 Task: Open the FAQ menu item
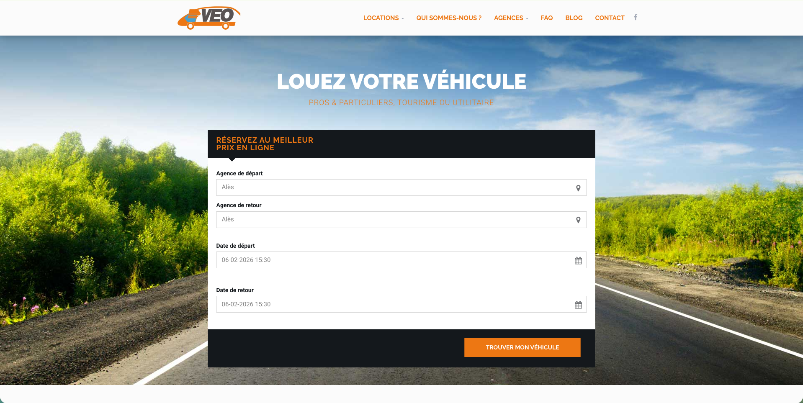tap(546, 18)
